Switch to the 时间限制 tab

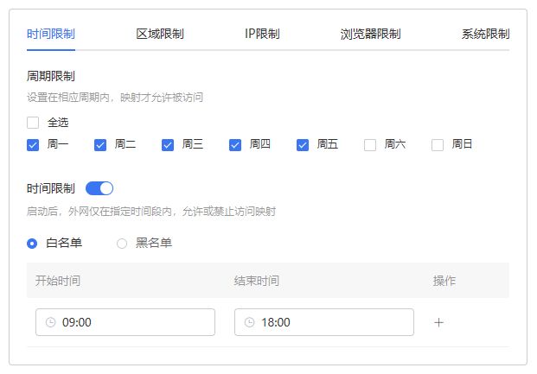pos(51,34)
